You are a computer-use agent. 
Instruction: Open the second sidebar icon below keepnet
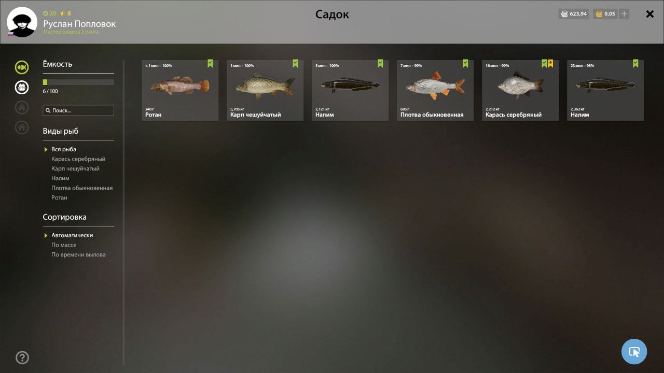coord(22,87)
